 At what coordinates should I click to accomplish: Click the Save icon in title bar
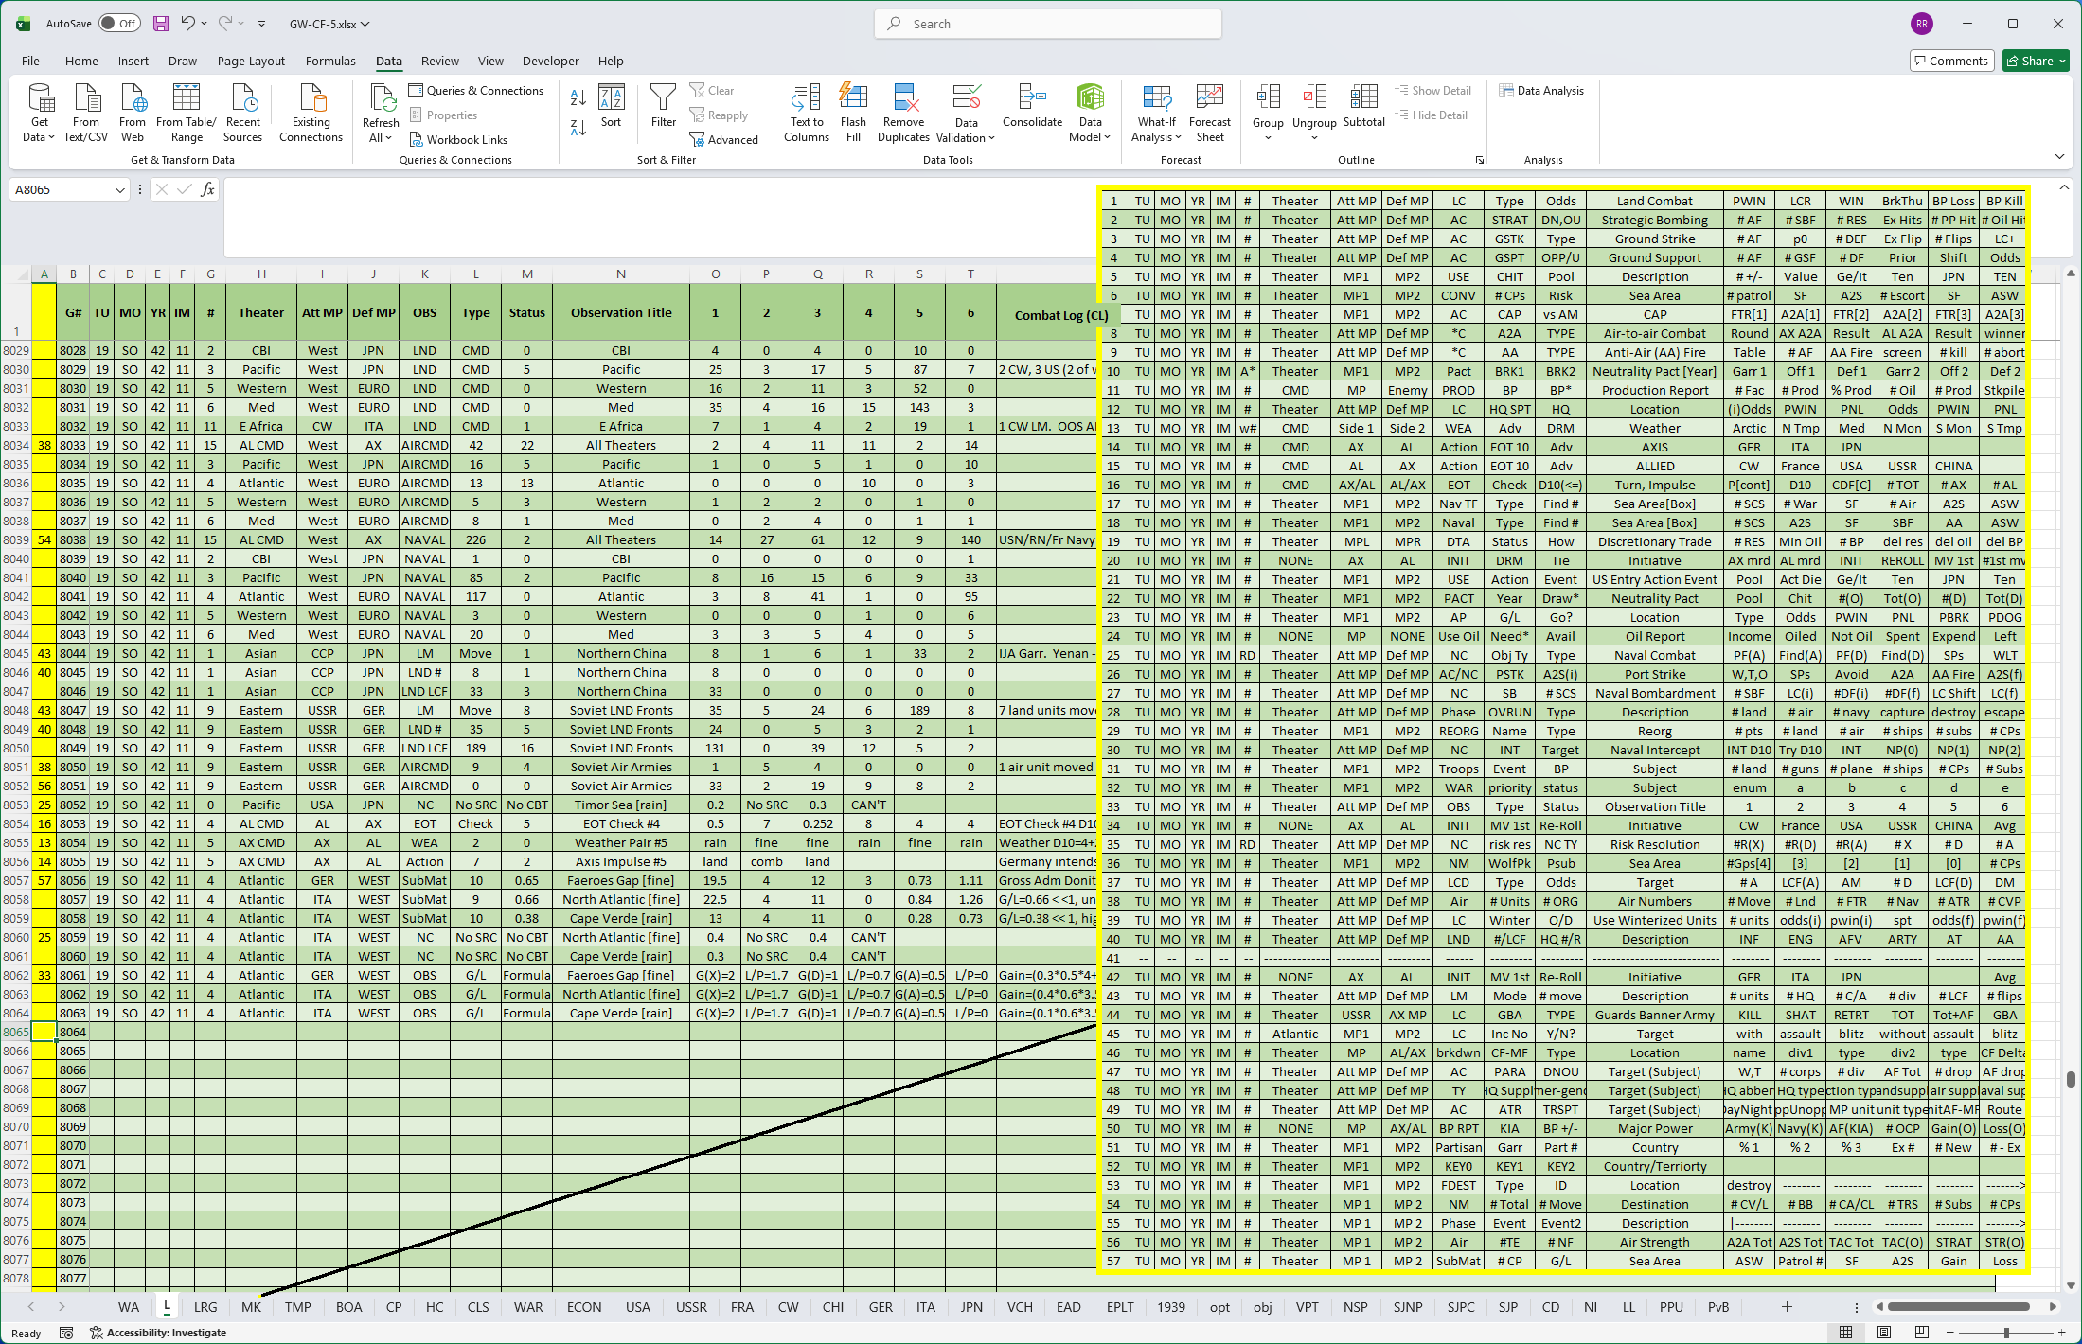(x=161, y=24)
